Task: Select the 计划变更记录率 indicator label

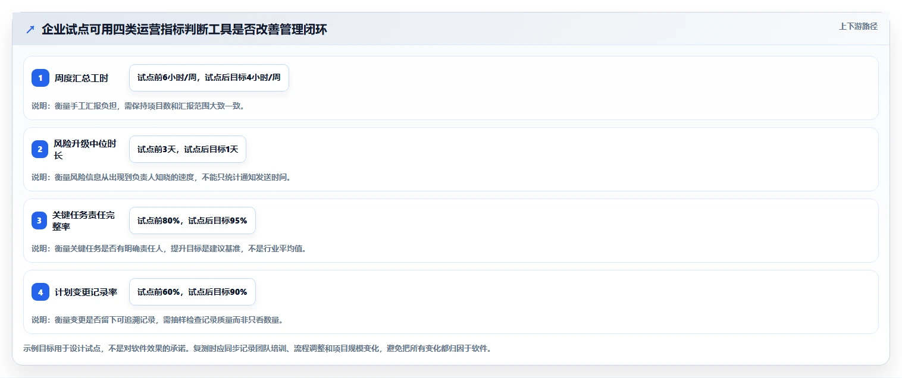Action: pyautogui.click(x=86, y=292)
